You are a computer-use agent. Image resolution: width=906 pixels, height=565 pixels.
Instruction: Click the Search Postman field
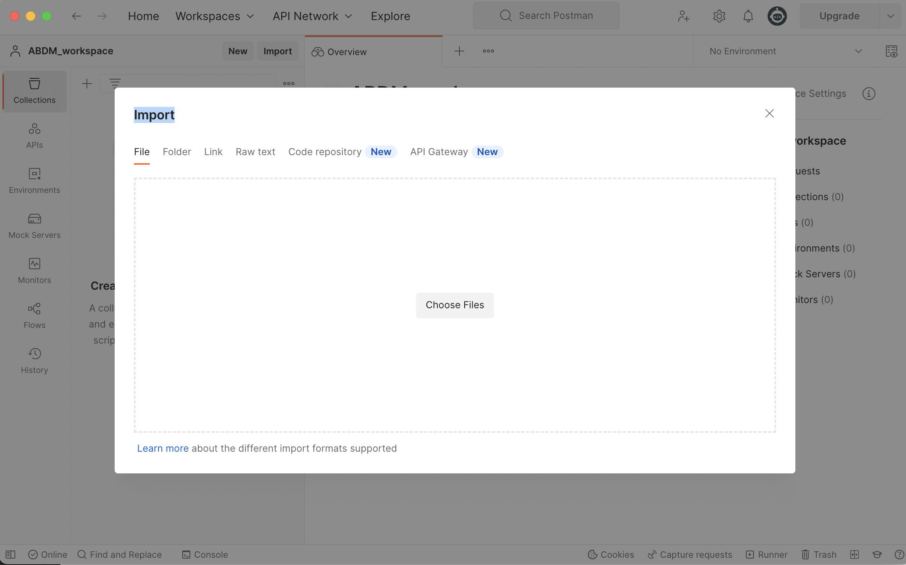click(x=546, y=16)
